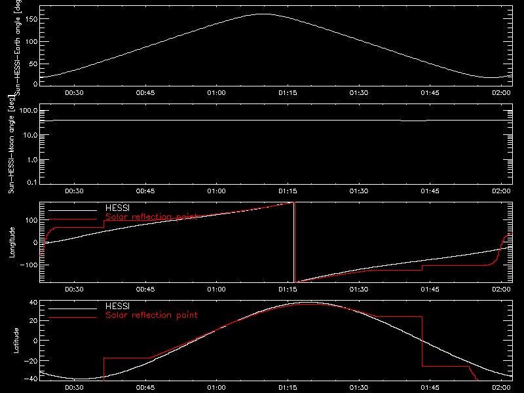Screen dimensions: 524x393
Task: Click 00:45 time label under Earth angle plot
Action: coord(145,93)
